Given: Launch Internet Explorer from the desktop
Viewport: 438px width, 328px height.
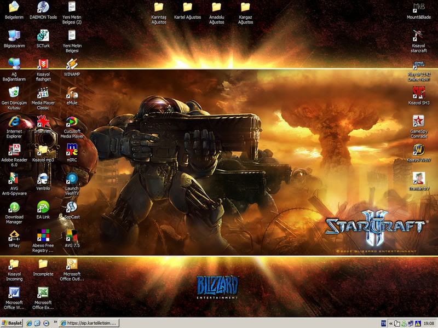Looking at the screenshot, I should pos(14,127).
